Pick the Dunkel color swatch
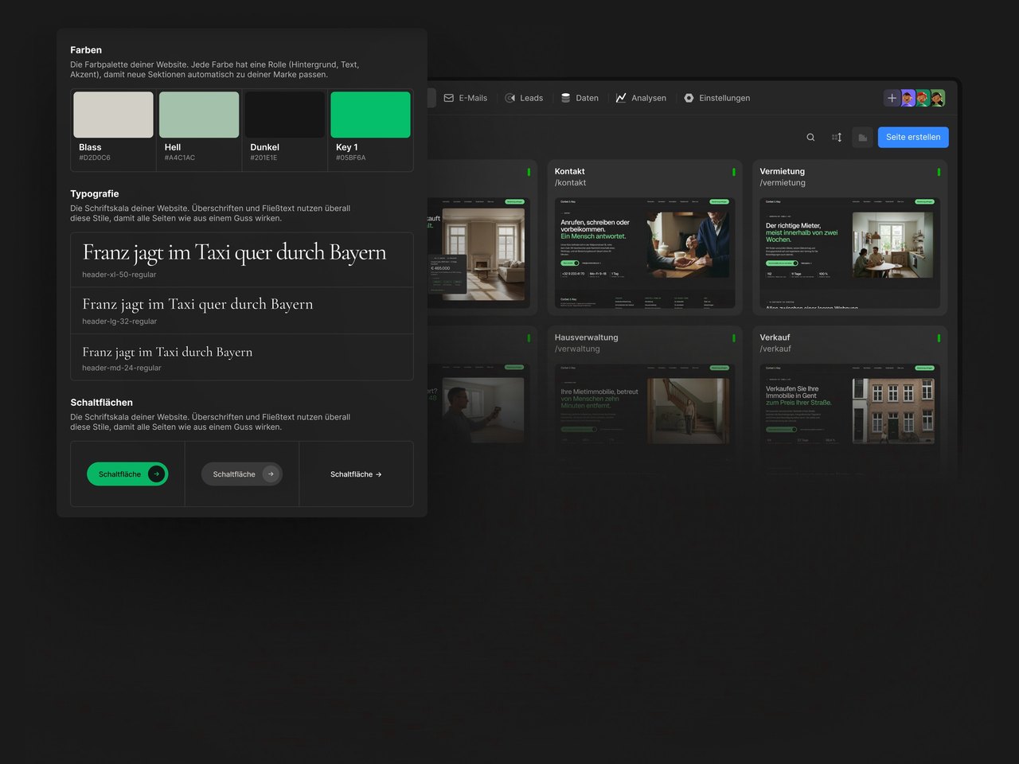 coord(285,115)
